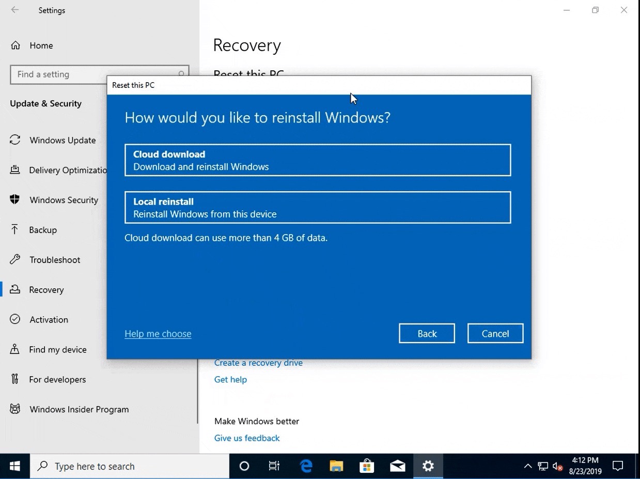Open Windows Security shield icon
This screenshot has width=640, height=479.
15,200
